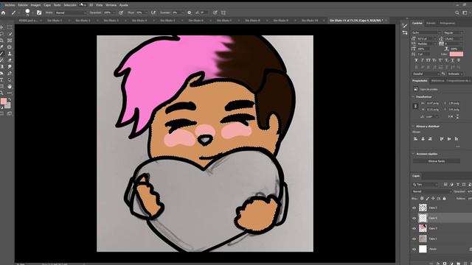Open the three-dots extra tools button
The width and height of the screenshot is (472, 265).
click(x=10, y=93)
